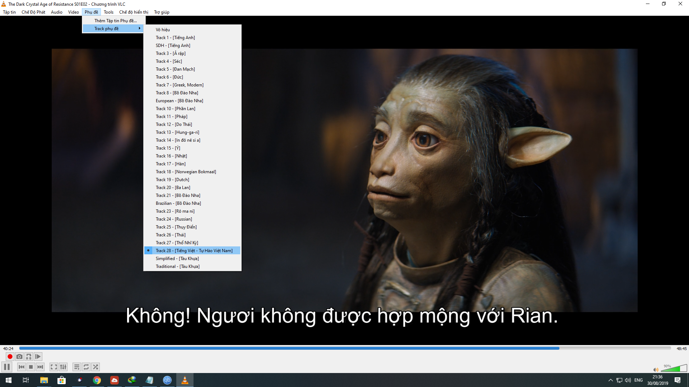
Task: Choose Thêm Tập tin Phụ đề option
Action: point(114,21)
